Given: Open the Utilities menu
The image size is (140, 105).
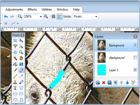Looking at the screenshot, I should coord(47,10).
